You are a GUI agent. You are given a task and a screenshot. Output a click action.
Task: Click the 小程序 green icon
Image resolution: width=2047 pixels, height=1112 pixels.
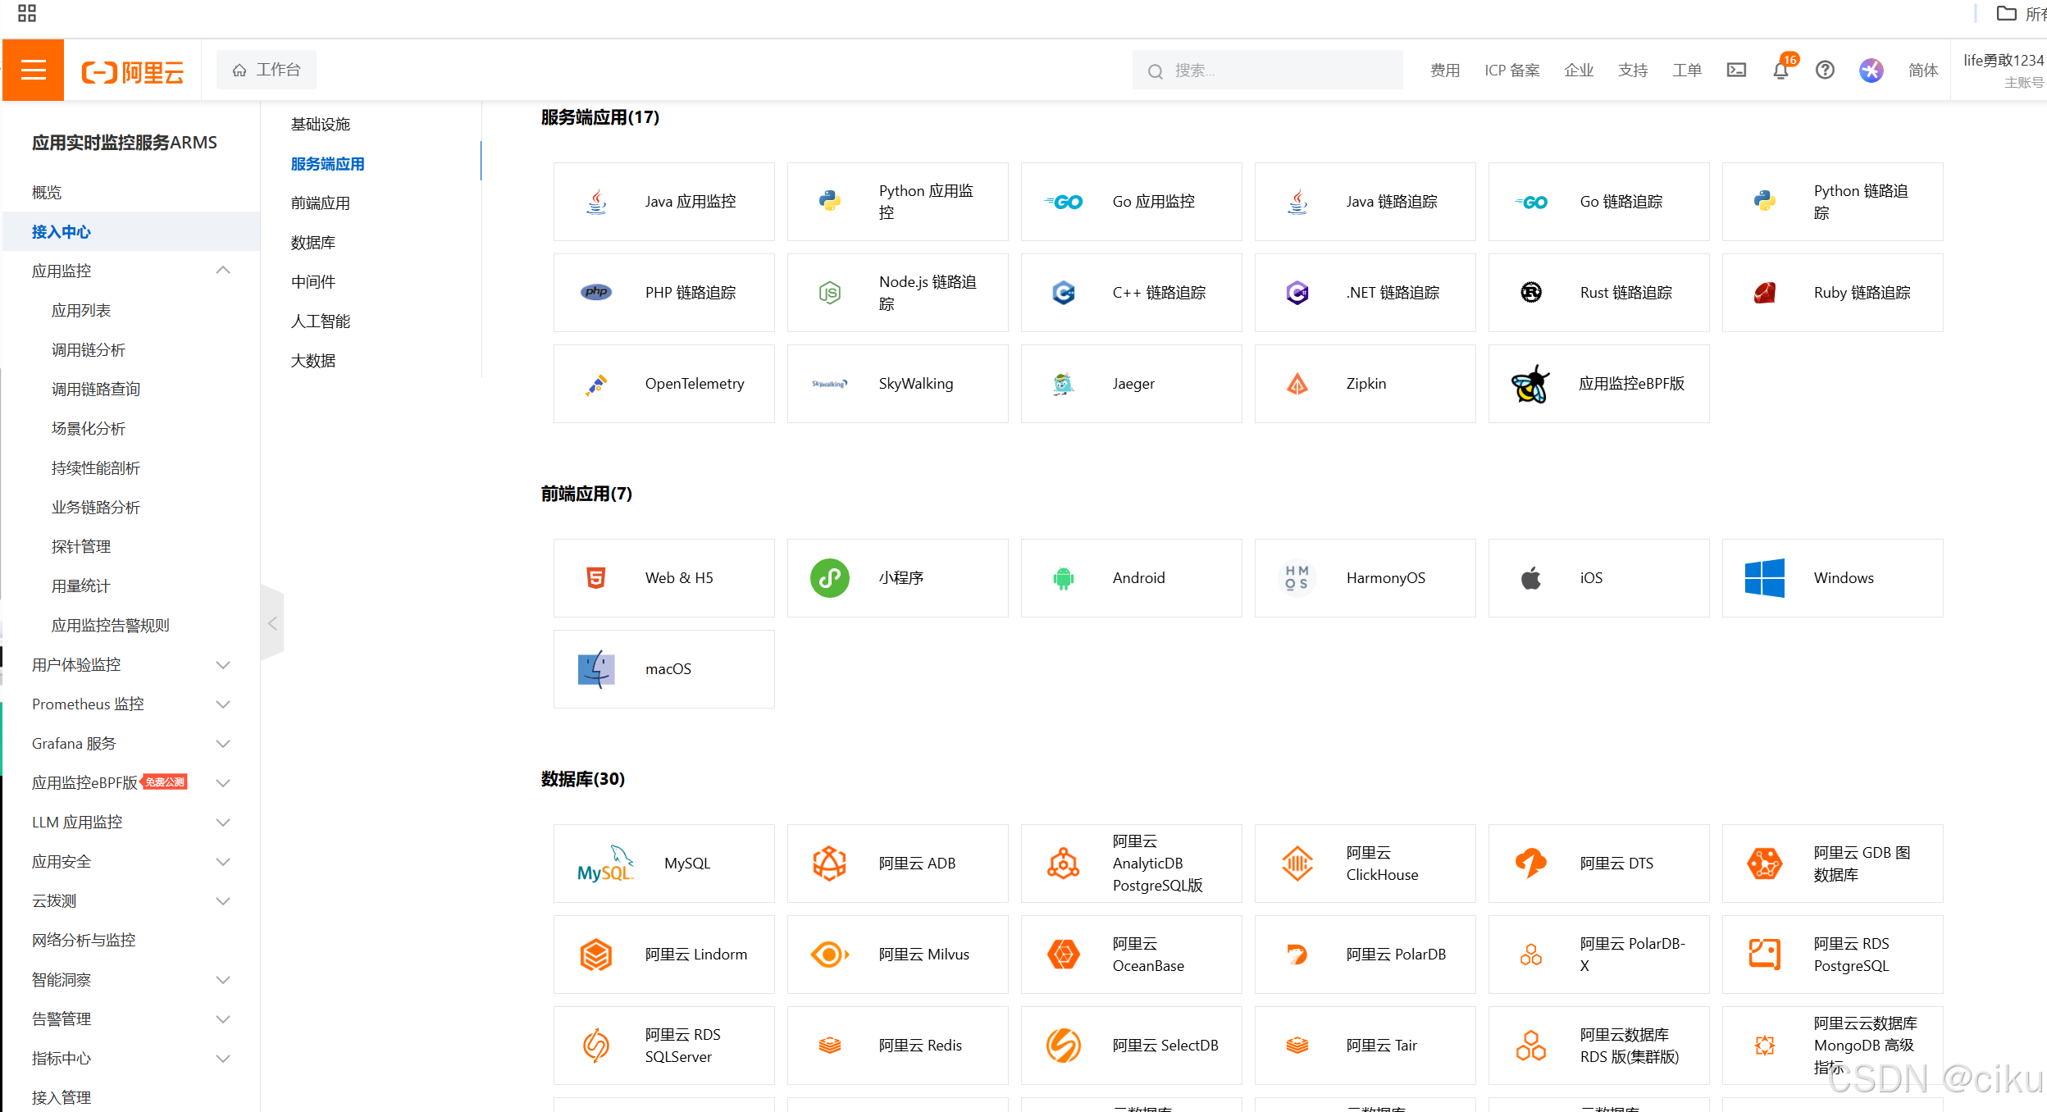830,578
